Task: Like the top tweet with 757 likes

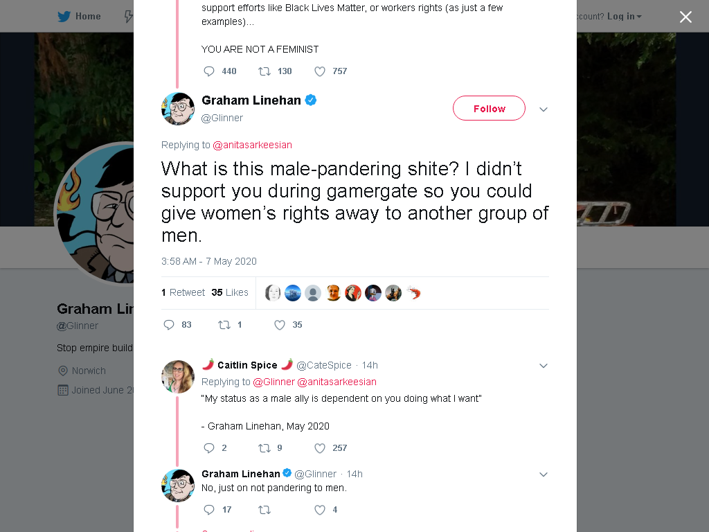Action: coord(320,71)
